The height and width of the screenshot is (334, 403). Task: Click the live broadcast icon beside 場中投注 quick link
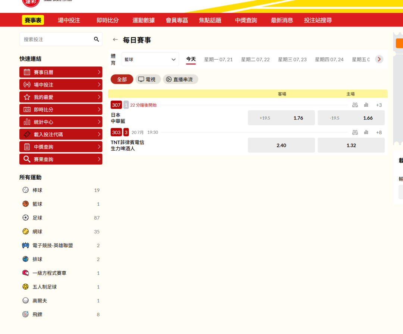(x=27, y=85)
